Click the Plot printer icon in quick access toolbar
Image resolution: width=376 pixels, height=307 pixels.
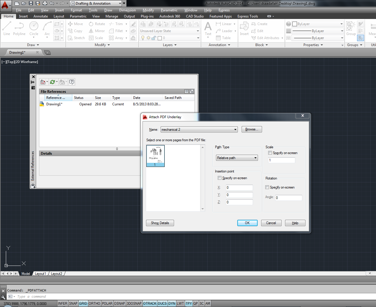45,4
